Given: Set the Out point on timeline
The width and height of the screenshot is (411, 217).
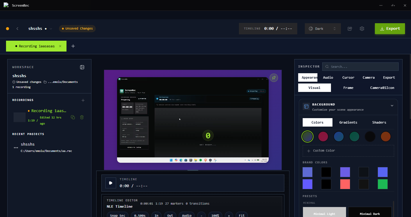Looking at the screenshot, I should (x=170, y=215).
